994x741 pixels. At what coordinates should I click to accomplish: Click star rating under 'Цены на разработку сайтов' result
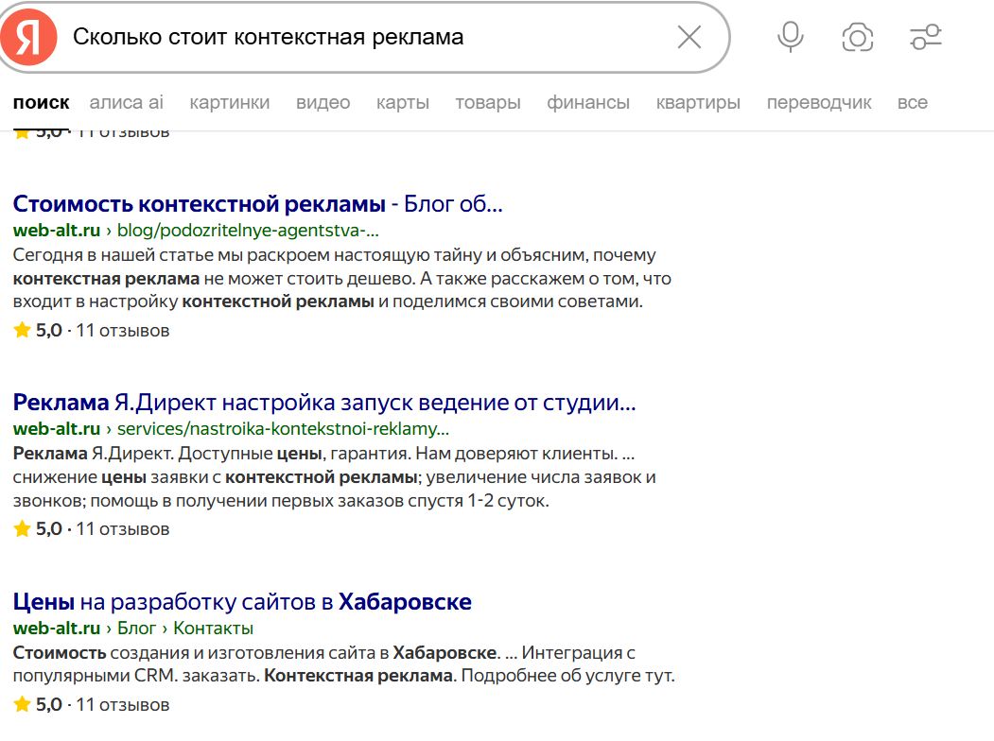[38, 704]
